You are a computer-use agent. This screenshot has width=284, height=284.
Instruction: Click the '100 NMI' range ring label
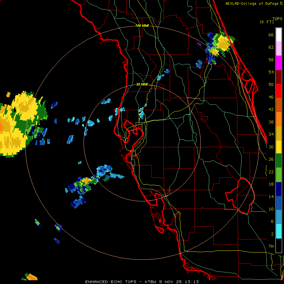tap(142, 26)
